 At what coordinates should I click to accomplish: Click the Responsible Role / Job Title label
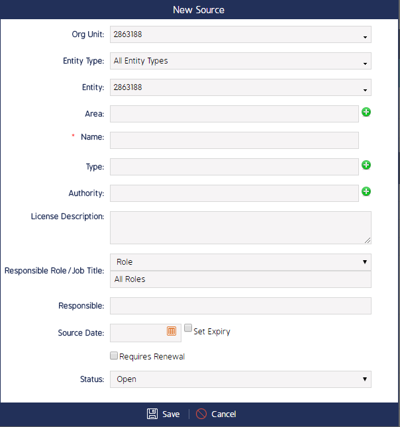[54, 271]
